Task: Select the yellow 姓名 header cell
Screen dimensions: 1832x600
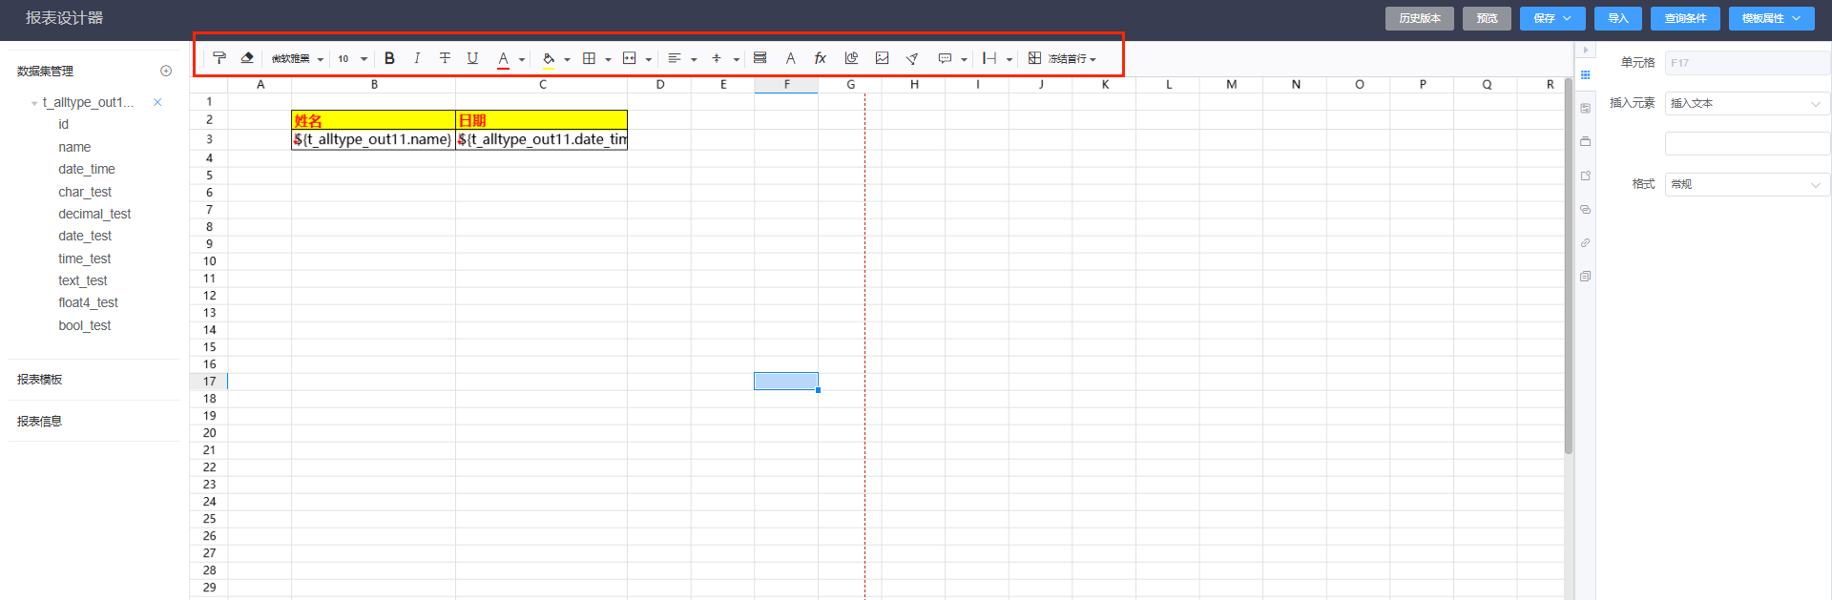Action: point(374,120)
